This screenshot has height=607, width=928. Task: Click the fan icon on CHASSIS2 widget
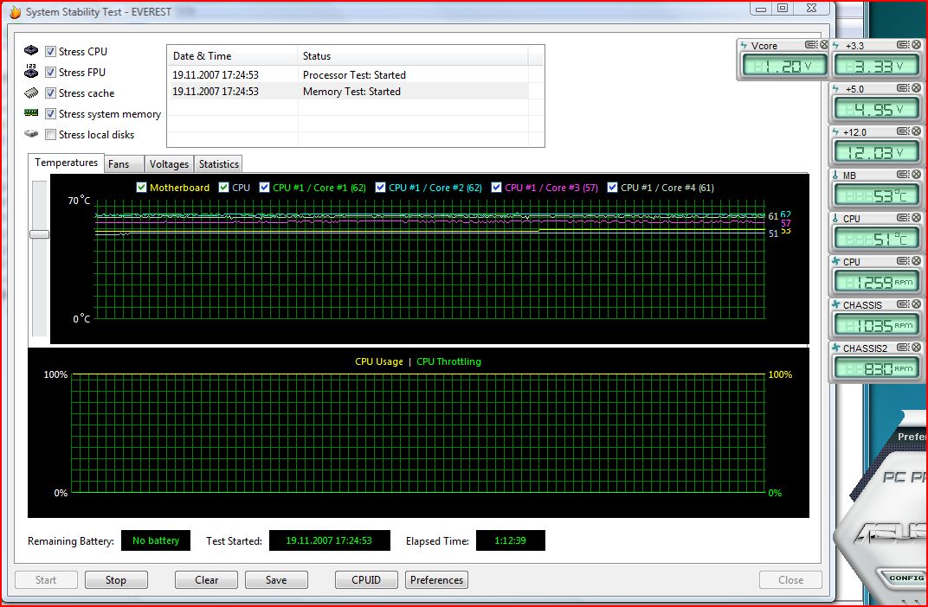click(836, 348)
